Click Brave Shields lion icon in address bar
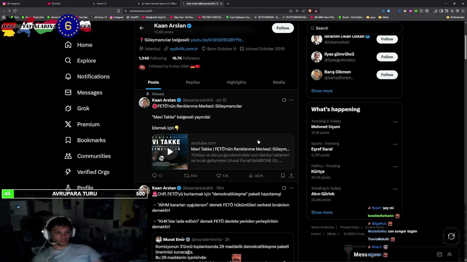 pos(310,11)
